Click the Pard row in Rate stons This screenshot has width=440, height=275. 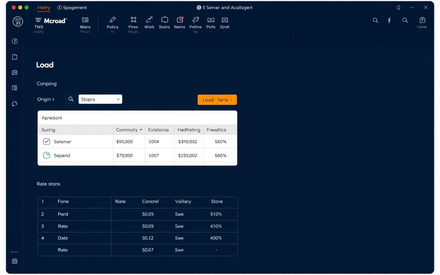[137, 214]
